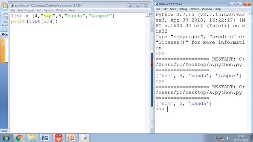Click editor scrollbar up arrow
253x142 pixels.
click(147, 15)
